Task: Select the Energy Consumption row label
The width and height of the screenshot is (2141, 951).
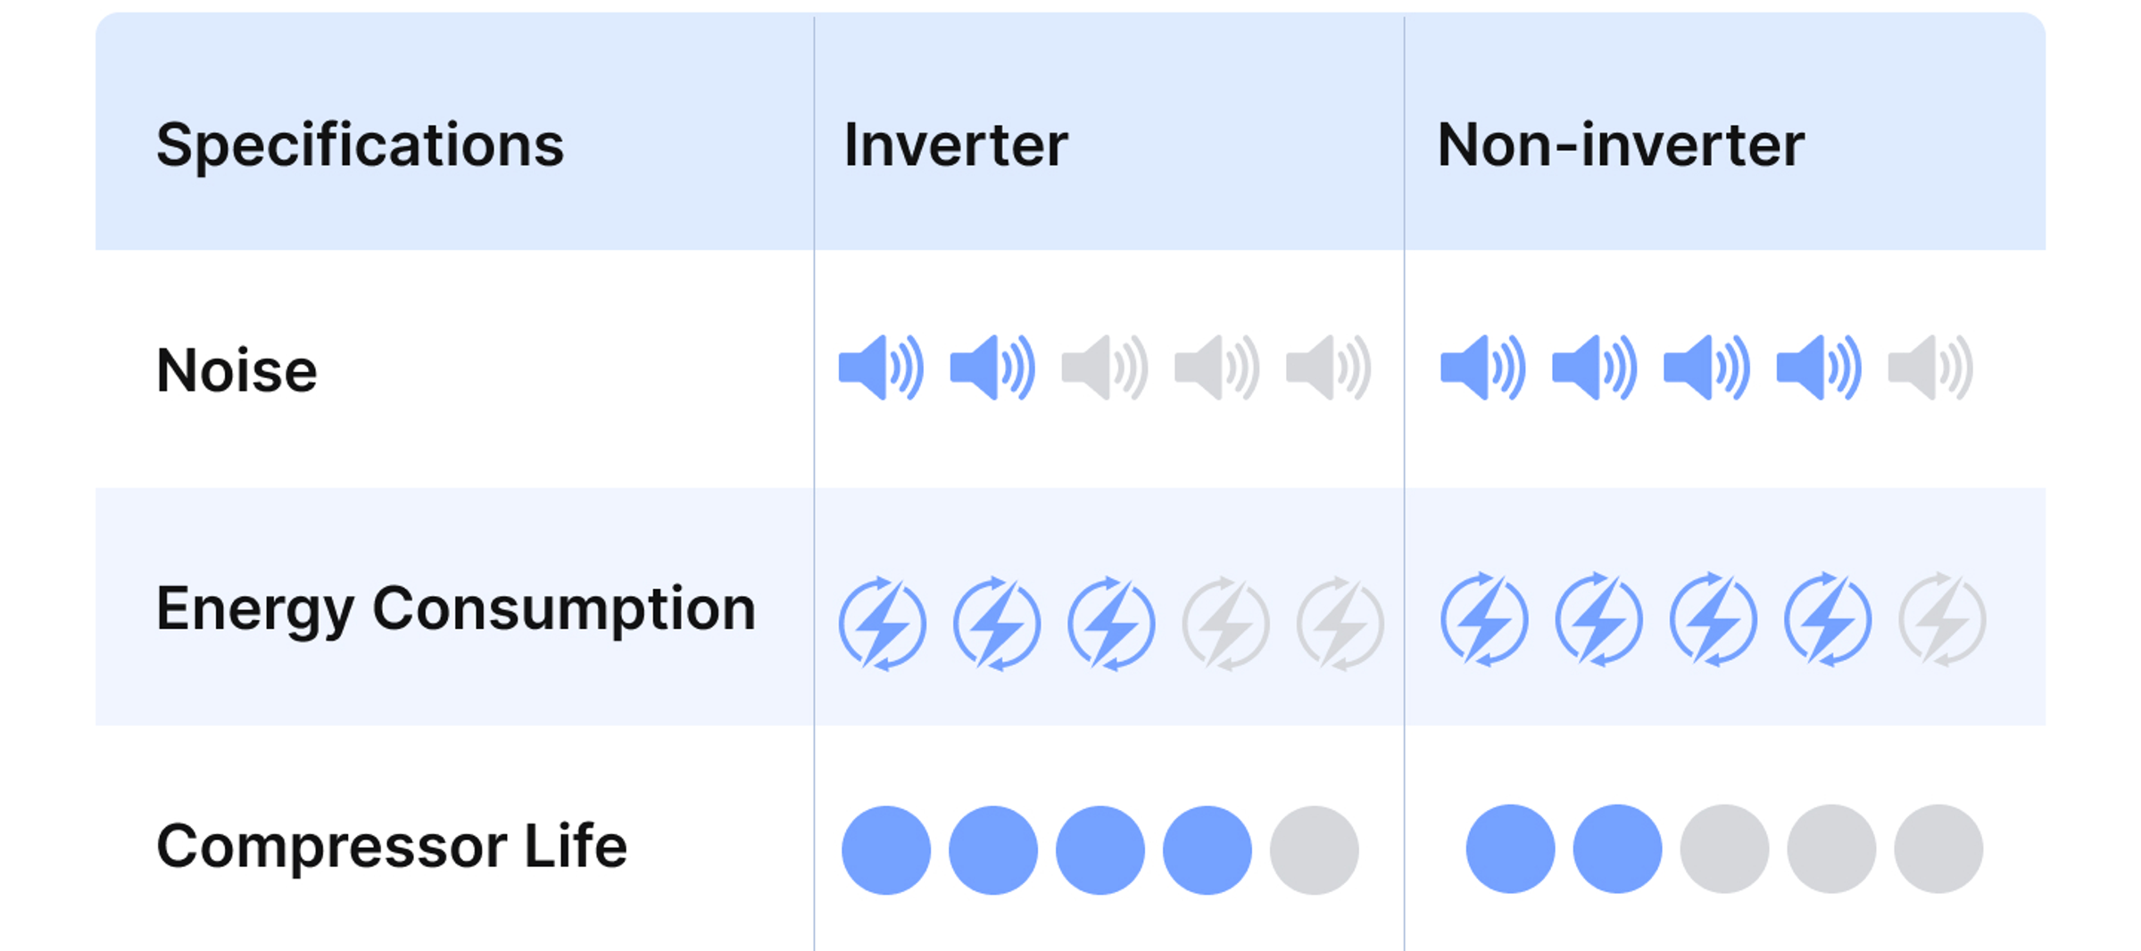Action: point(456,610)
